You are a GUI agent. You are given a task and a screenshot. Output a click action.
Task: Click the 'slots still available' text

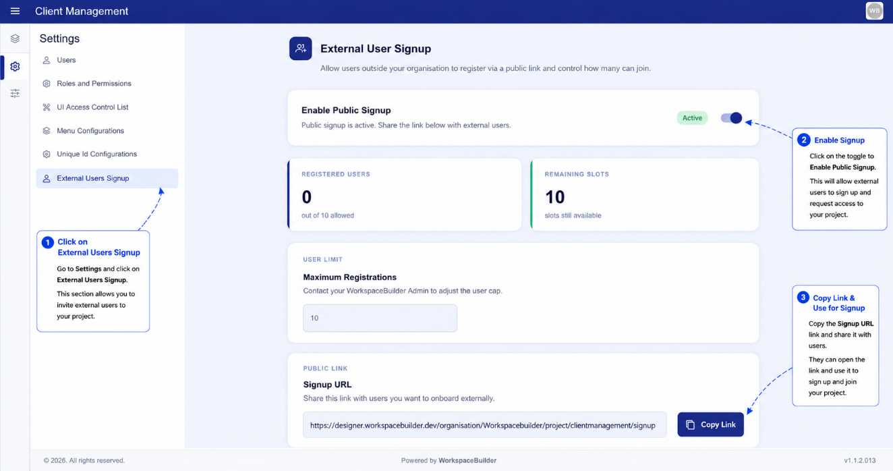click(573, 215)
